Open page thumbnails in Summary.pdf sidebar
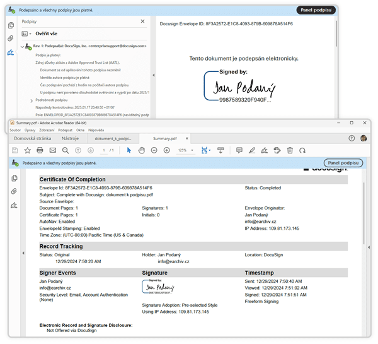378x344 pixels. [x=14, y=178]
